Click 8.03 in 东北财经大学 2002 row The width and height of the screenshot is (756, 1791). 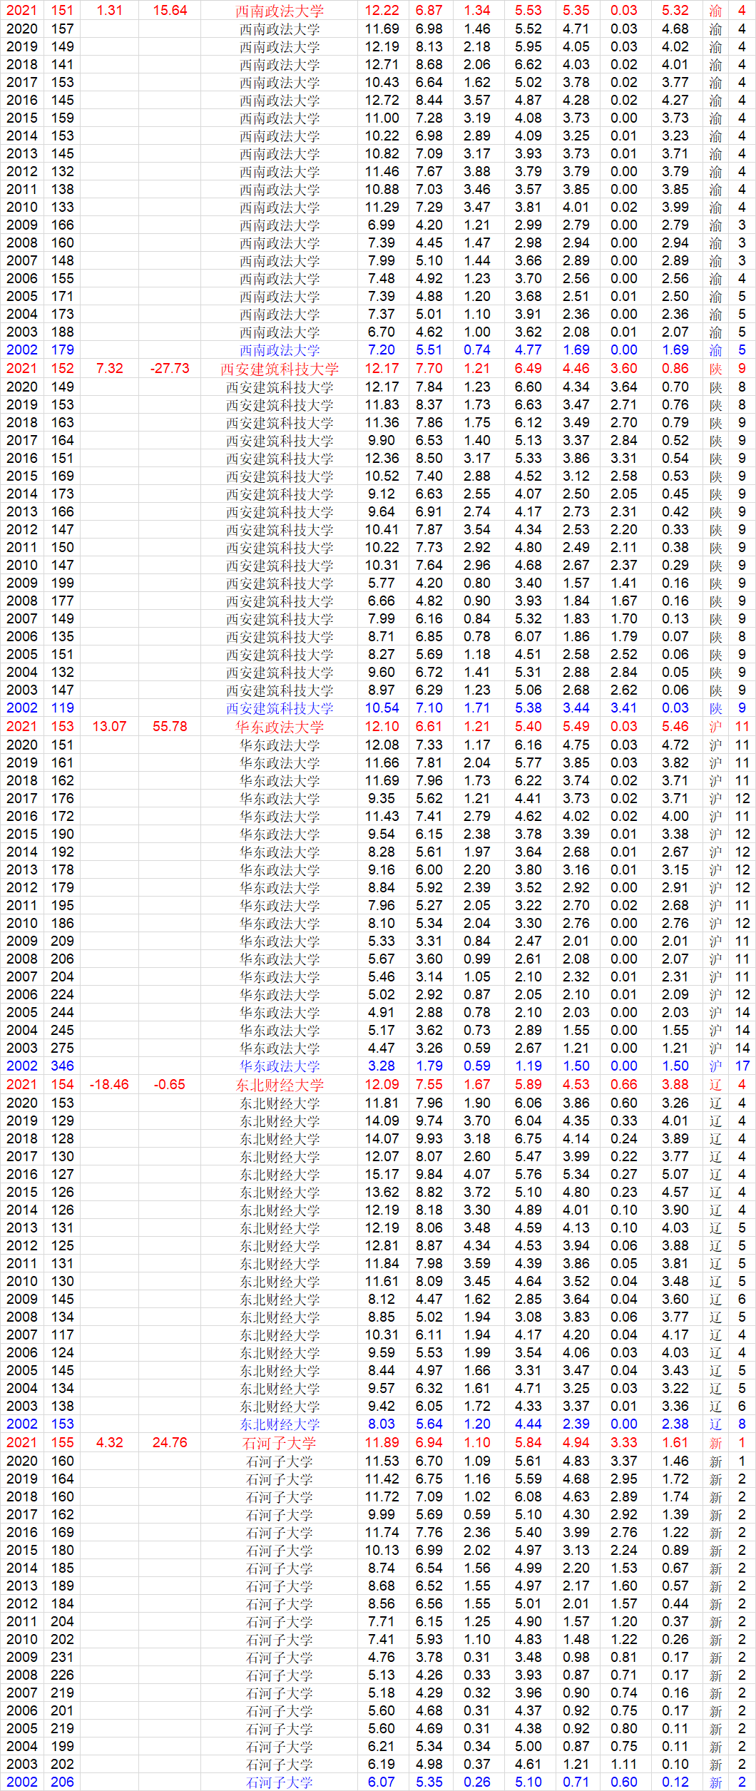[382, 1424]
